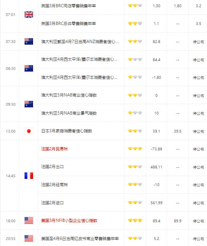The height and width of the screenshot is (246, 207).
Task: Click previous value 82.8
Action: 156,41
